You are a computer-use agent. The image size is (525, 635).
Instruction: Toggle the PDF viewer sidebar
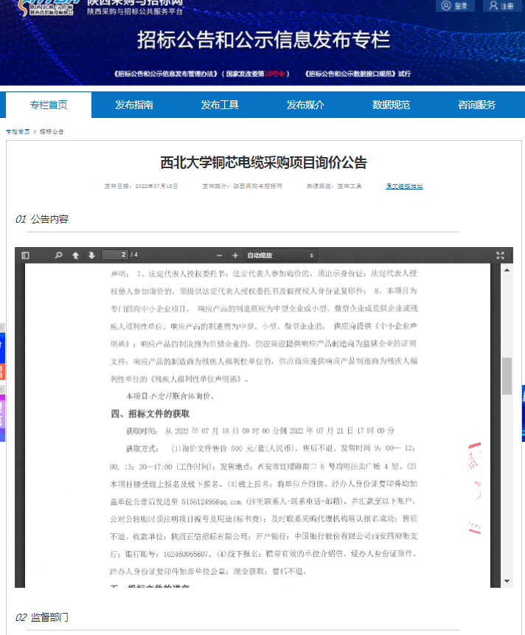(26, 255)
